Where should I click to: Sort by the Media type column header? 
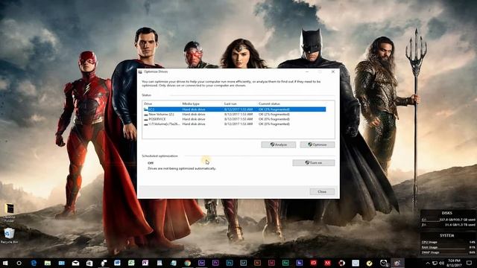coord(191,103)
